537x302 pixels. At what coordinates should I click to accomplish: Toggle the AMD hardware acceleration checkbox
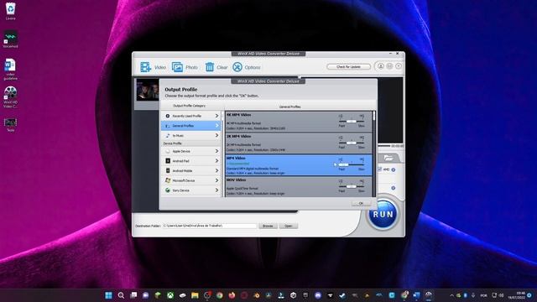tap(379, 169)
